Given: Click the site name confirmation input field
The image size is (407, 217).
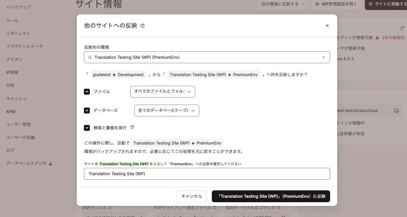Looking at the screenshot, I should click(x=207, y=174).
